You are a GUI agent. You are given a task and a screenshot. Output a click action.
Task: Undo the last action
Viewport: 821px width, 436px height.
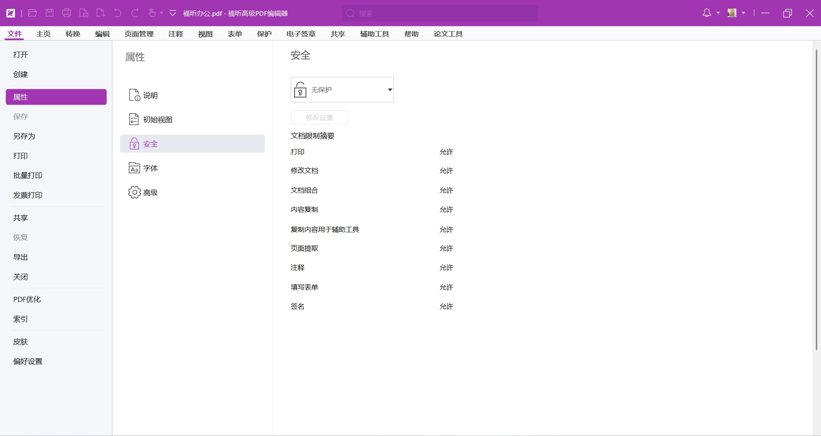click(118, 13)
